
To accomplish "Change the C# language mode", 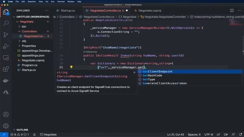I will point(226,134).
